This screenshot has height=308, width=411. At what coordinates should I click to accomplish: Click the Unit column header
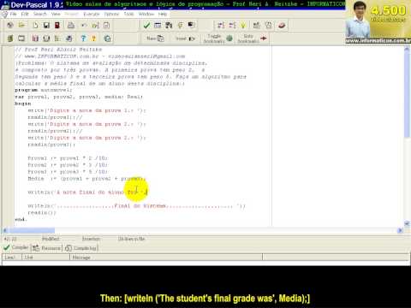point(45,258)
